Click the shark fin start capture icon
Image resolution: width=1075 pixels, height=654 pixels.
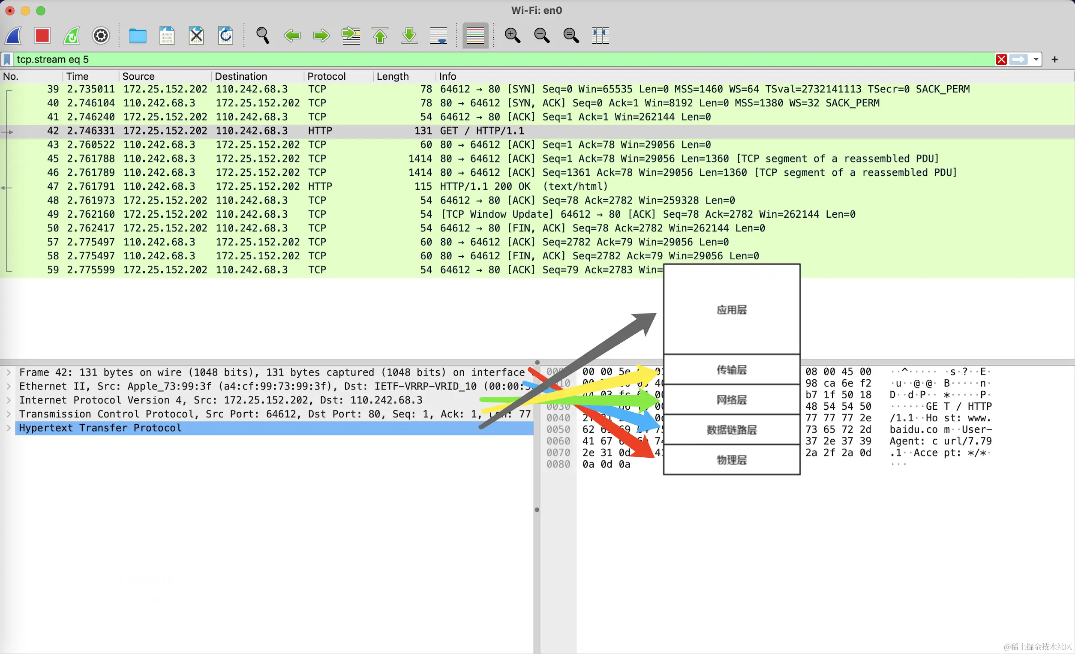coord(14,35)
